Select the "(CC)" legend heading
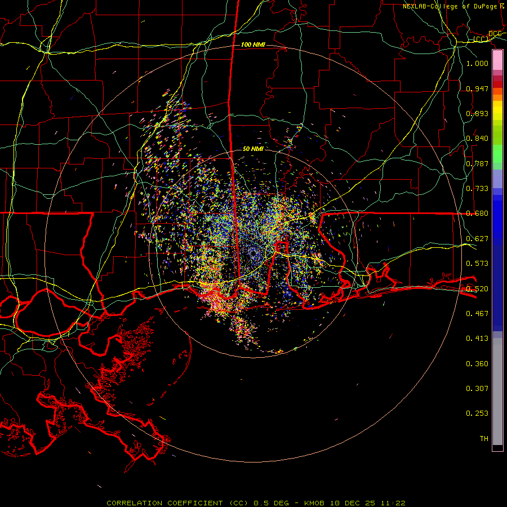Screen dimensions: 507x507 481,39
